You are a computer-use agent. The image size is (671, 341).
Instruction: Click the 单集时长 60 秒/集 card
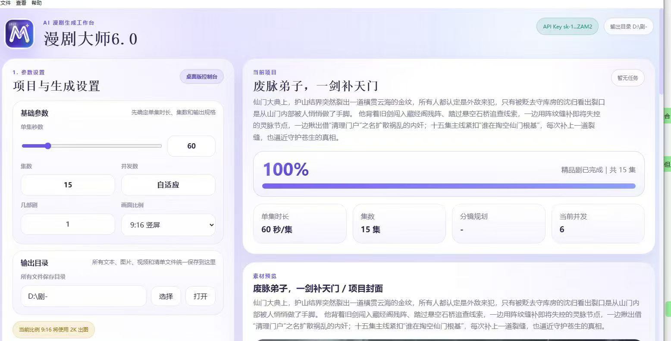point(300,223)
